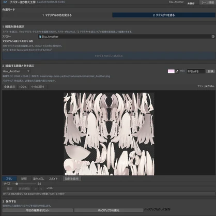This screenshot has width=216, height=216.
Task: Click the brush size value 24
Action: 39,184
